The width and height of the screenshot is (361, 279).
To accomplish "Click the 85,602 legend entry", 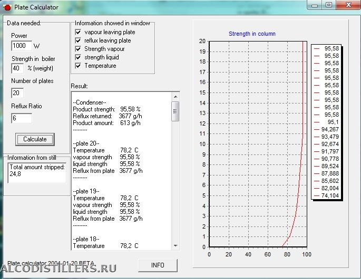I will coord(326,181).
